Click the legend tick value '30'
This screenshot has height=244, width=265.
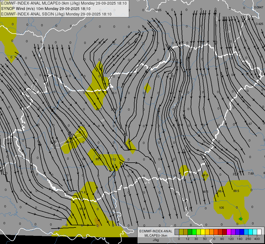point(196,239)
